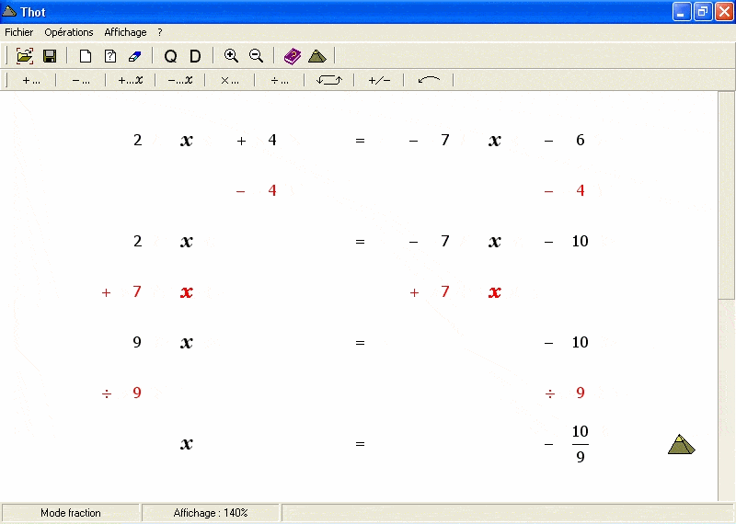Add an x term with '+...x'

pos(130,81)
